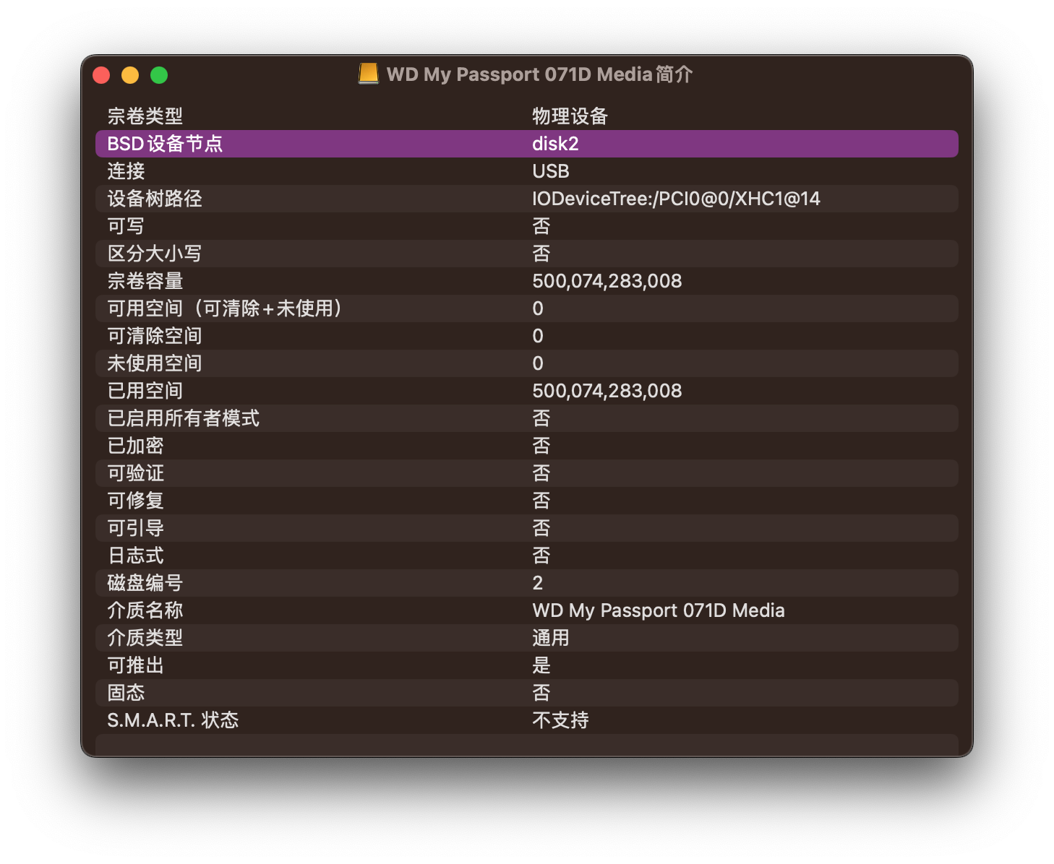Minimize the info window with yellow button
The height and width of the screenshot is (864, 1054).
tap(130, 75)
